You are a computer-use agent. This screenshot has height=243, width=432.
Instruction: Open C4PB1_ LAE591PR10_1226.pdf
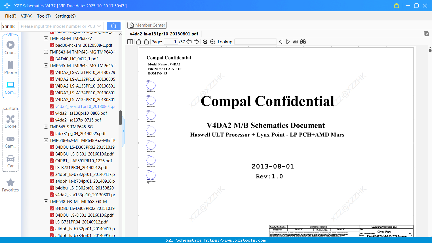click(x=84, y=161)
